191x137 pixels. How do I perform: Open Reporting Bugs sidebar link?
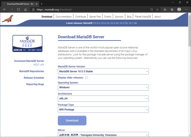[x=35, y=84]
